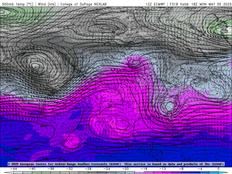This screenshot has height=174, width=232.
Task: Click the "500mb Temp (°C)" title text
Action: click(x=18, y=4)
